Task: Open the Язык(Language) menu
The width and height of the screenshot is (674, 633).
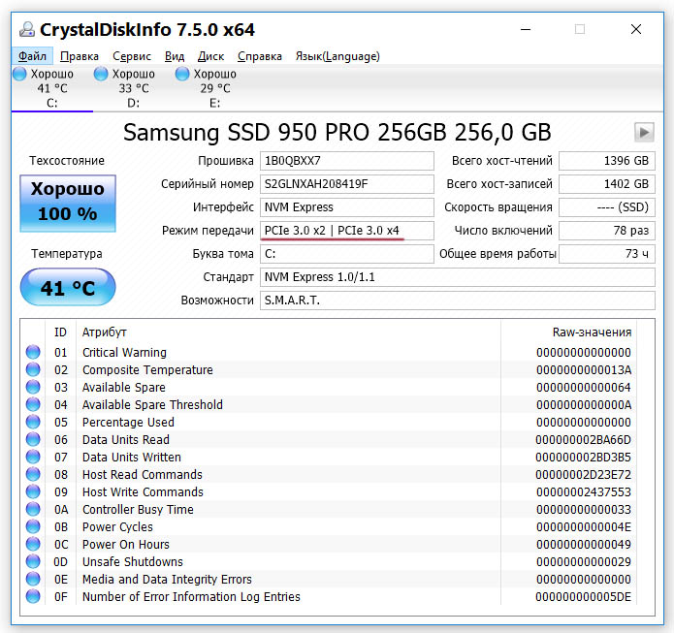Action: click(x=337, y=56)
